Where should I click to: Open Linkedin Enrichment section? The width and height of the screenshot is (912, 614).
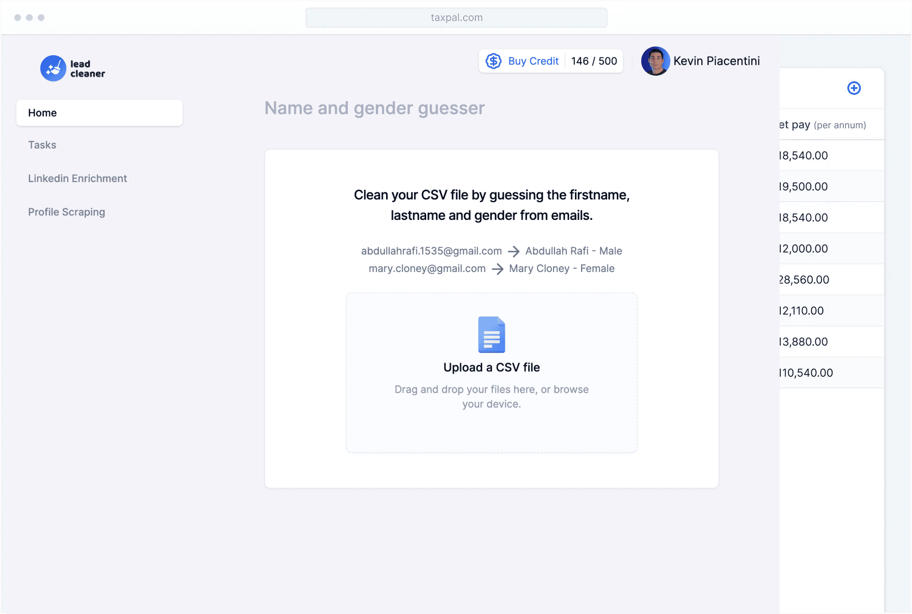point(77,179)
